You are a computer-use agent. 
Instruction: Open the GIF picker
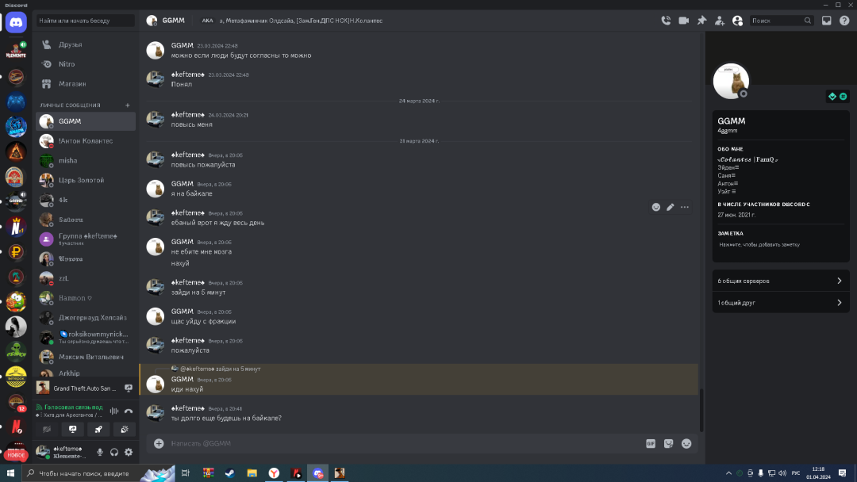click(651, 443)
